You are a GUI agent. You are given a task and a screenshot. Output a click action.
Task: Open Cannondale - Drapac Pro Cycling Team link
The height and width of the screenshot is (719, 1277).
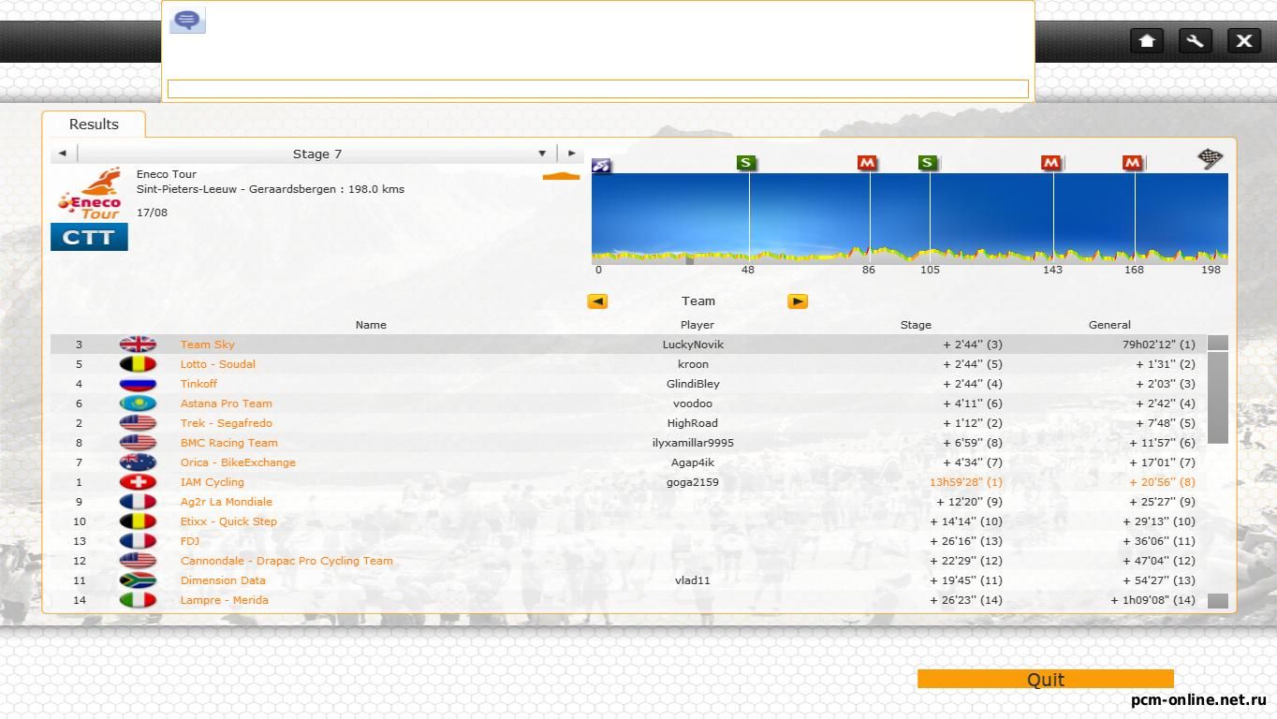(x=286, y=561)
